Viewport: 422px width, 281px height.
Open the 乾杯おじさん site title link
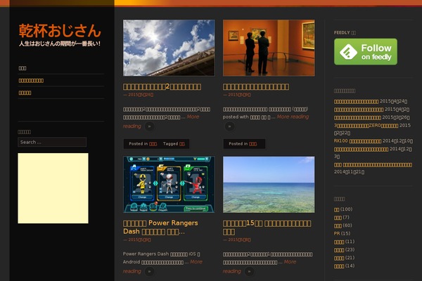click(x=60, y=31)
